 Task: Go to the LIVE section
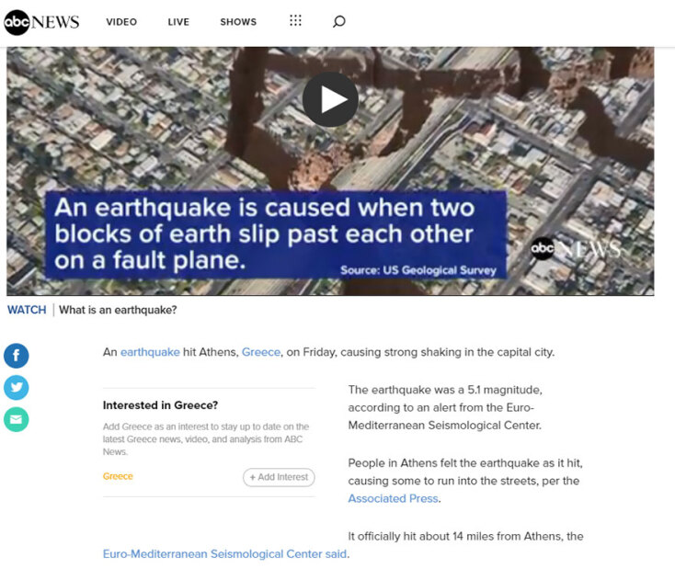178,22
